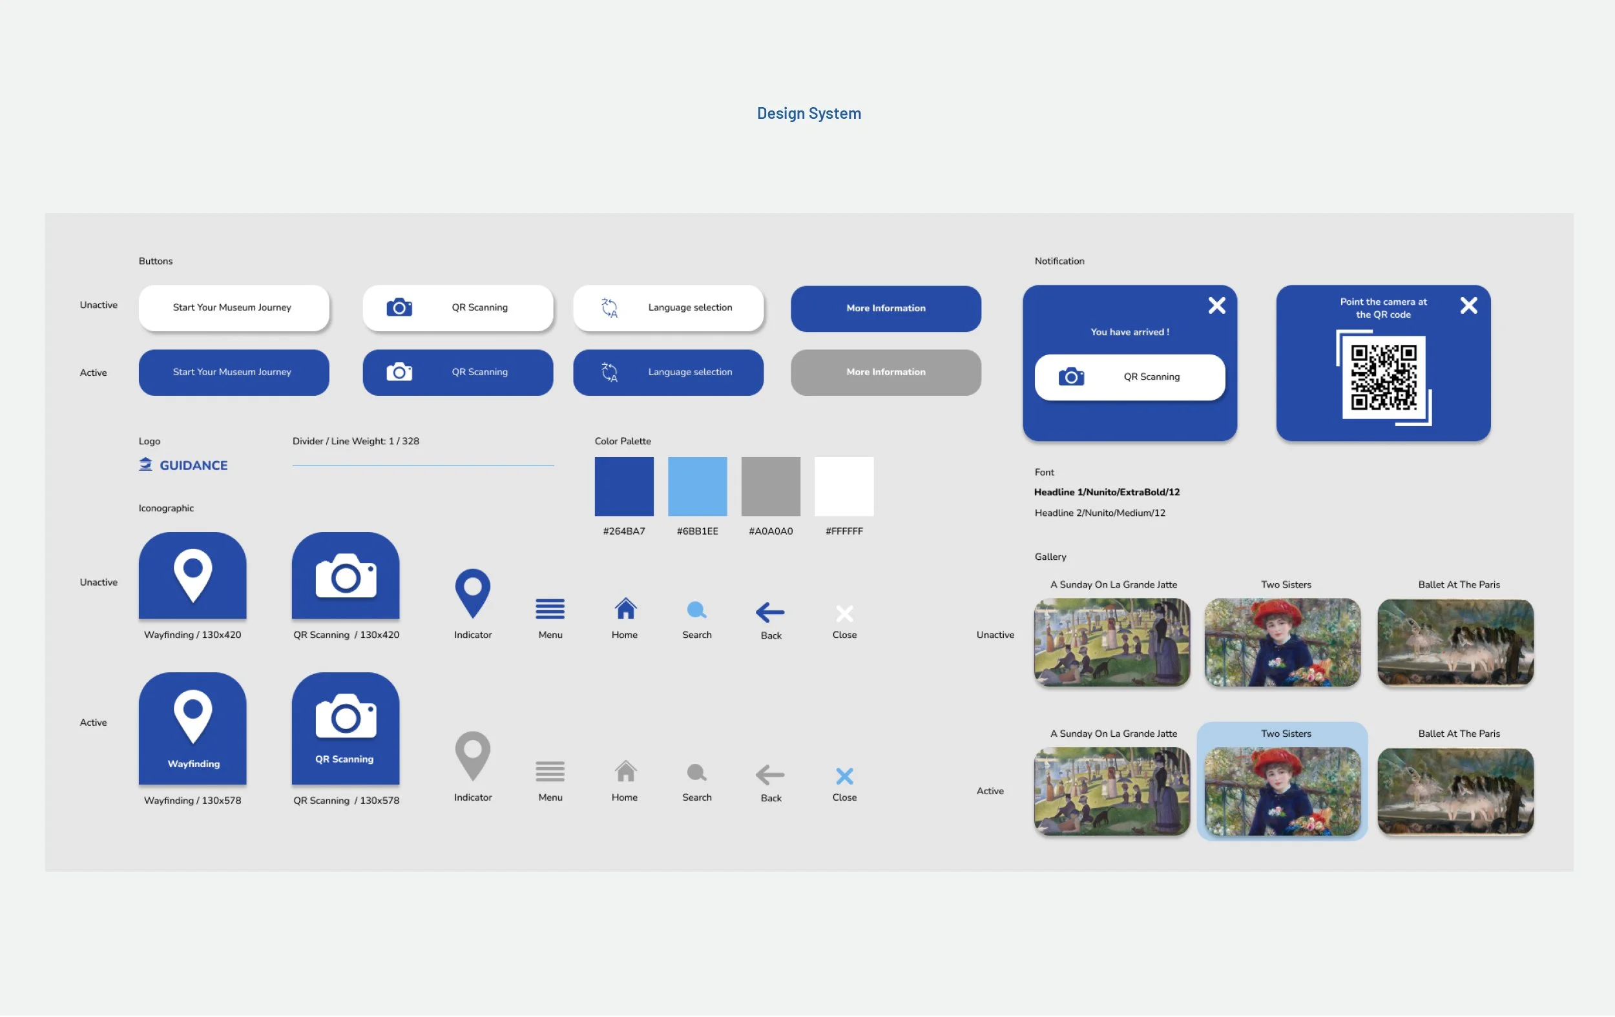Viewport: 1615px width, 1017px height.
Task: Select the 130x420 Wayfinding pin tile
Action: tap(193, 577)
